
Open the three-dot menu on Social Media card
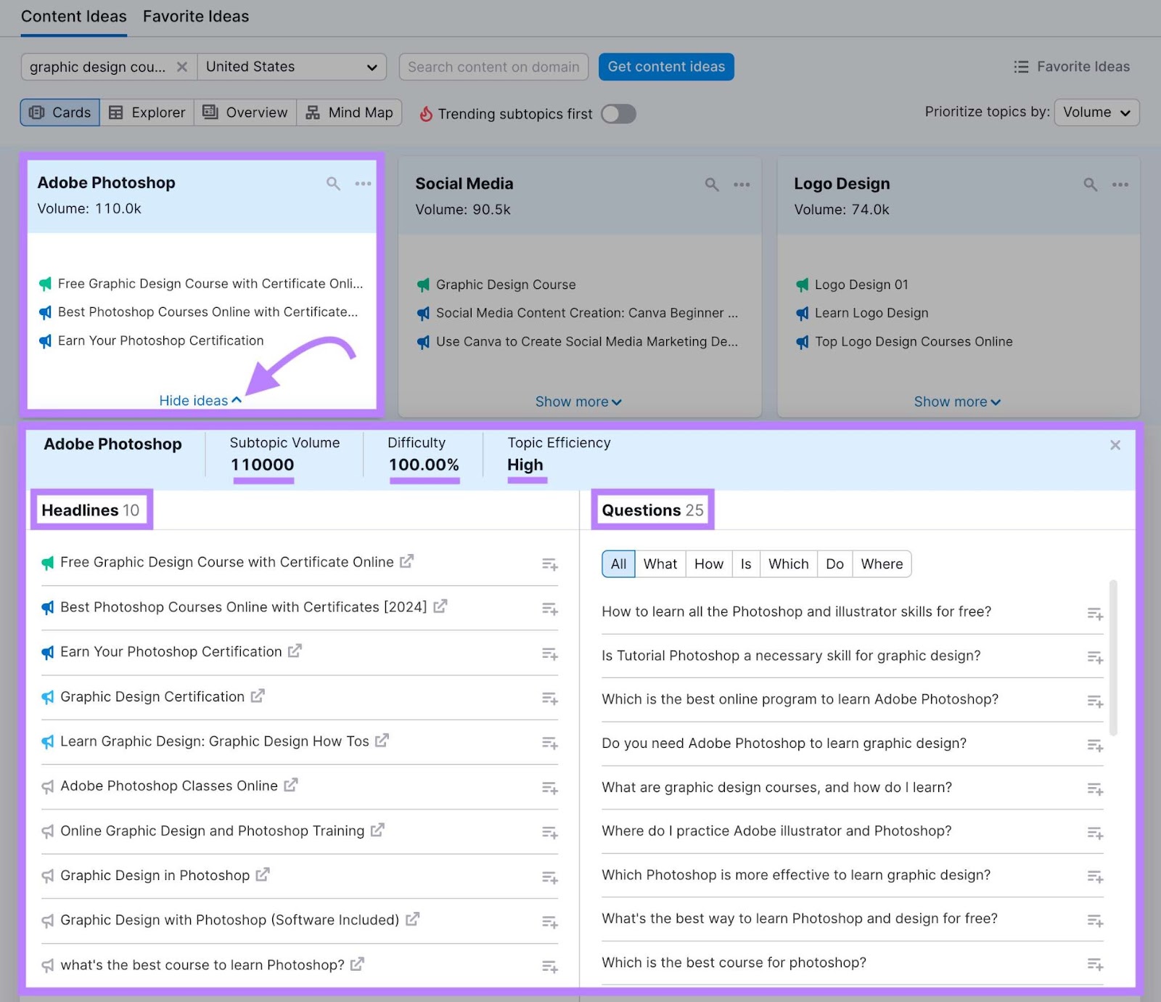[x=742, y=184]
